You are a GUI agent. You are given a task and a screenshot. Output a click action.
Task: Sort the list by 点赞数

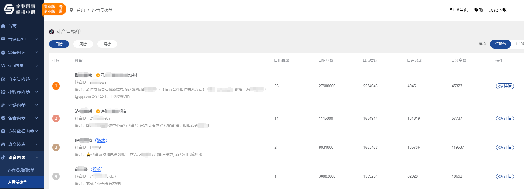pos(500,44)
